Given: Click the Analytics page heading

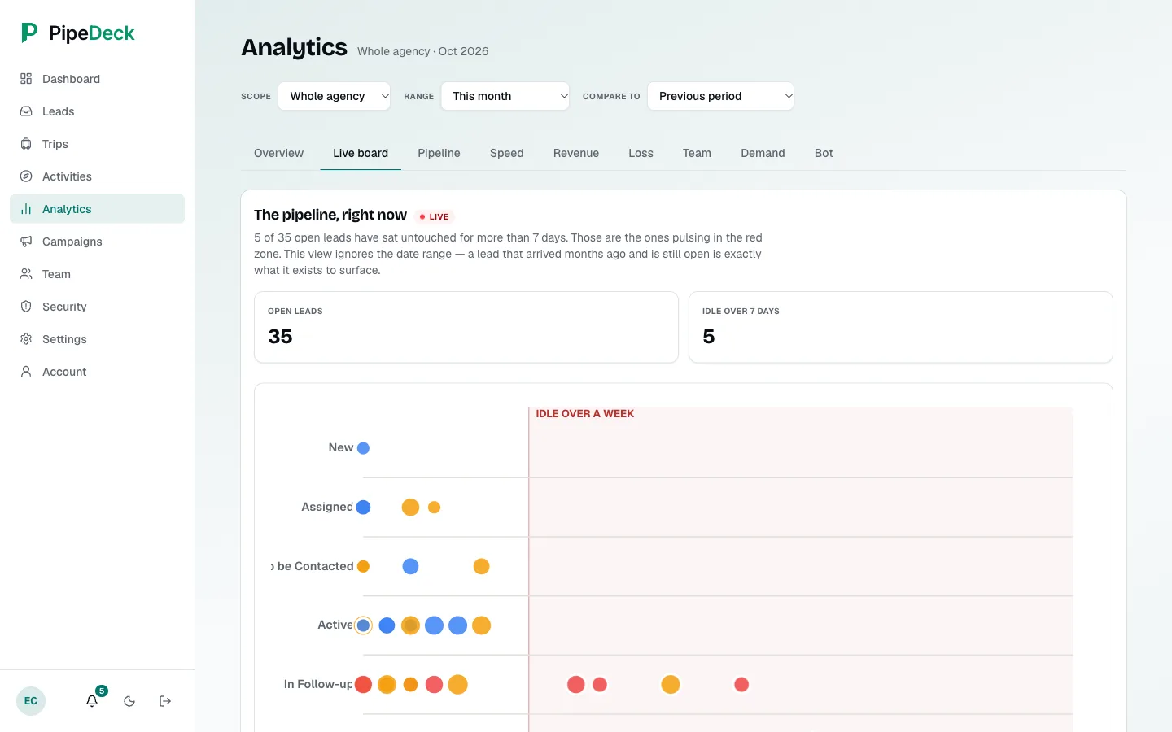Looking at the screenshot, I should coord(295,47).
